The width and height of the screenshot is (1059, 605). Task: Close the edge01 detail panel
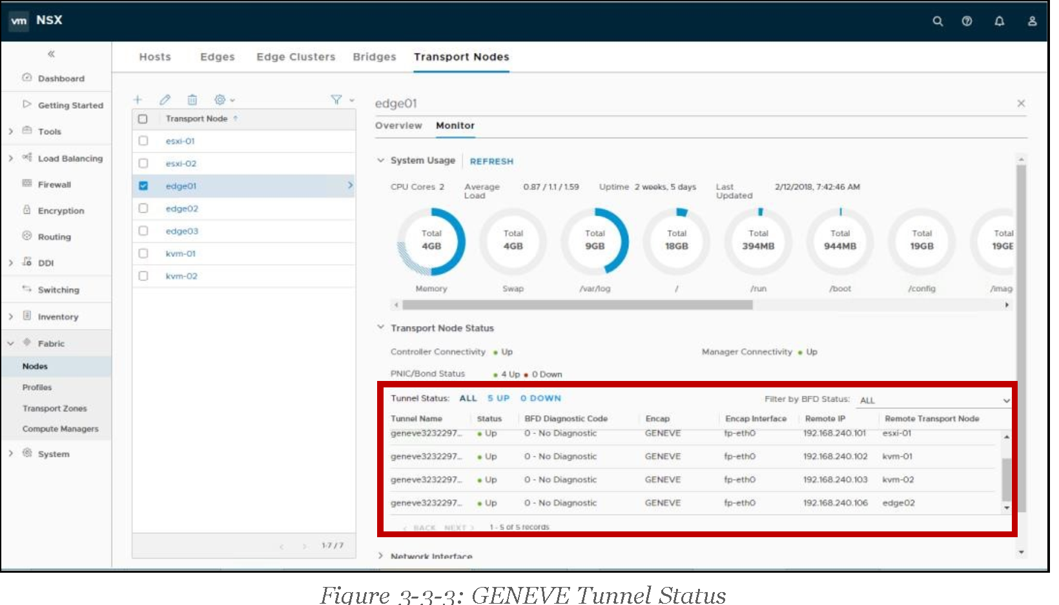(1021, 103)
